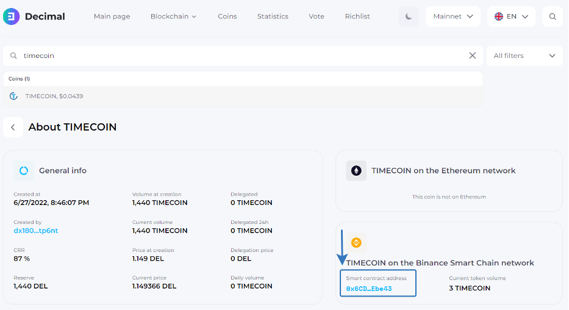Expand the All filters dropdown

coord(524,56)
